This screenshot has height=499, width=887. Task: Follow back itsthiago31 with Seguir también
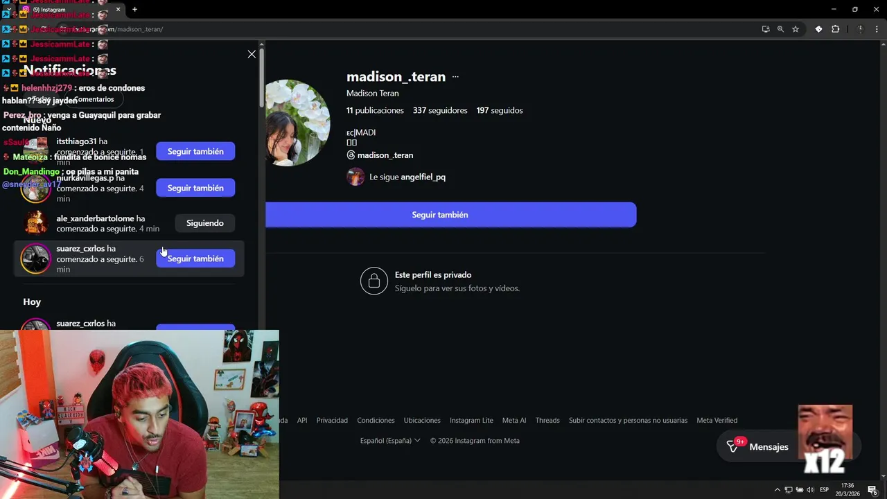tap(195, 151)
